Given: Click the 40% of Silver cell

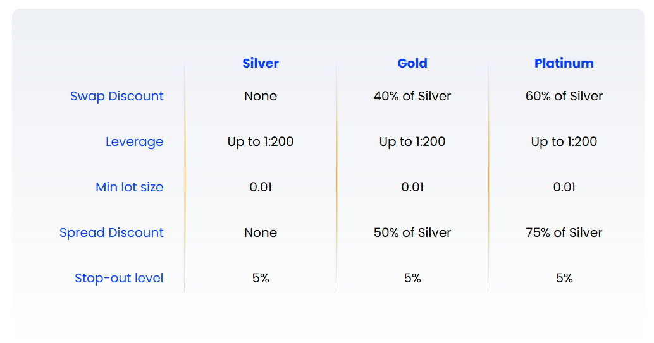Looking at the screenshot, I should (412, 96).
